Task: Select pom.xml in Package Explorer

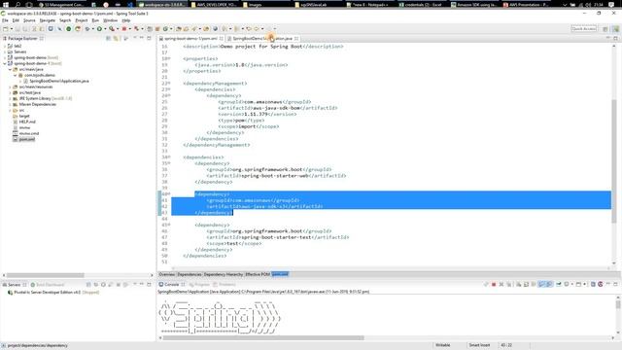Action: (x=26, y=139)
